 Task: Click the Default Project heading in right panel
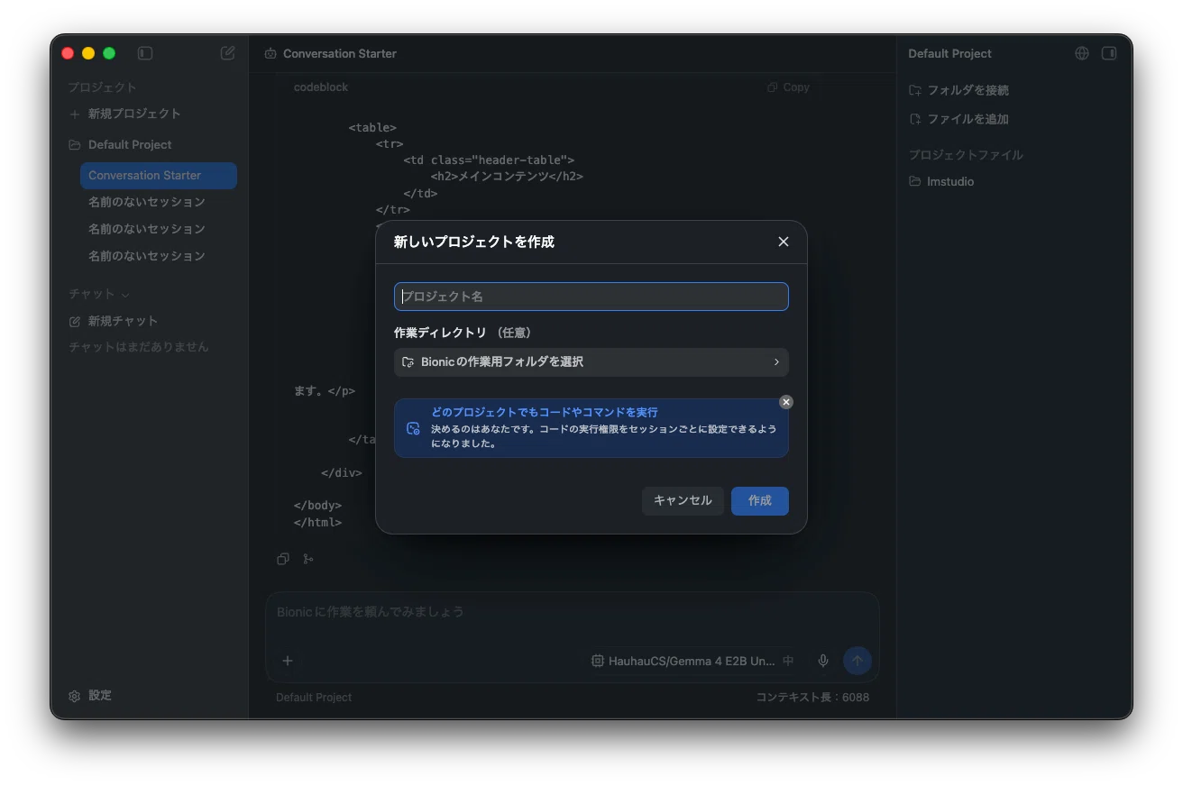point(949,54)
